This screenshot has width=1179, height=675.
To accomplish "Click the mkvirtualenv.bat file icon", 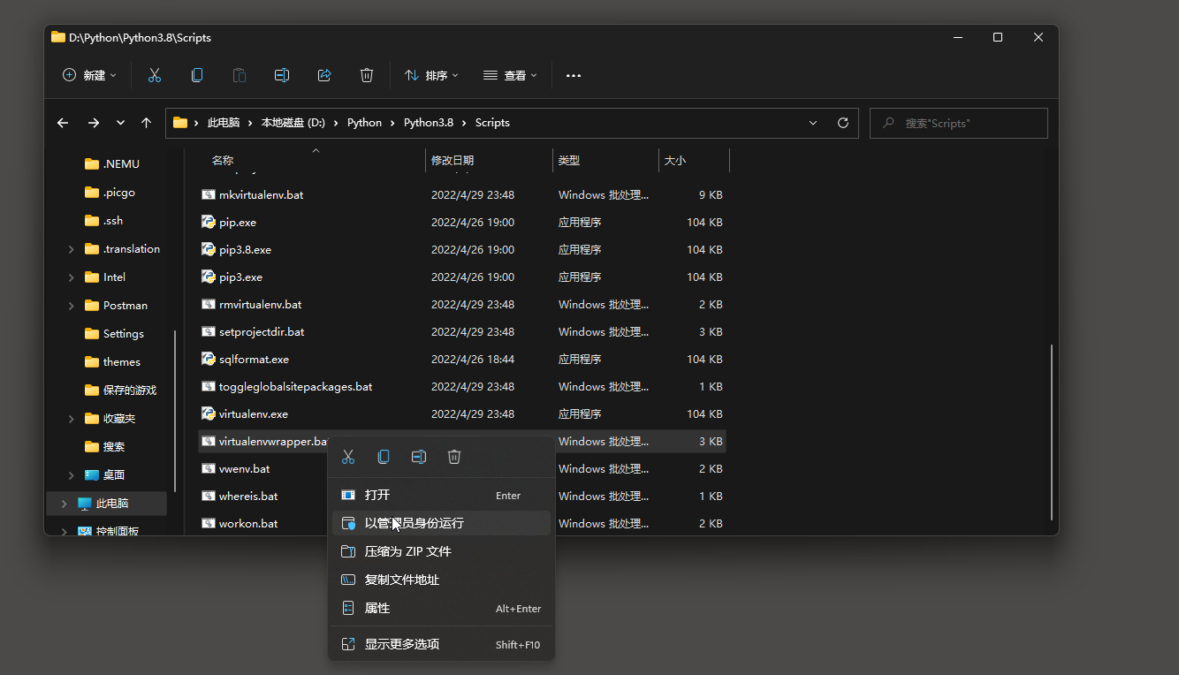I will pyautogui.click(x=209, y=194).
